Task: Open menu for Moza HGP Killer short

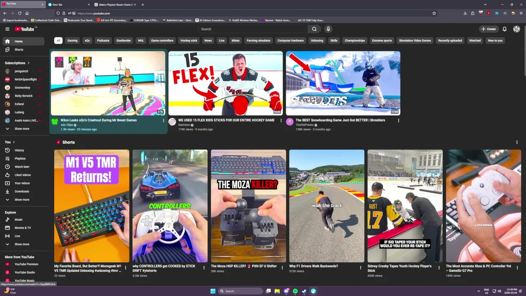Action: (282, 268)
